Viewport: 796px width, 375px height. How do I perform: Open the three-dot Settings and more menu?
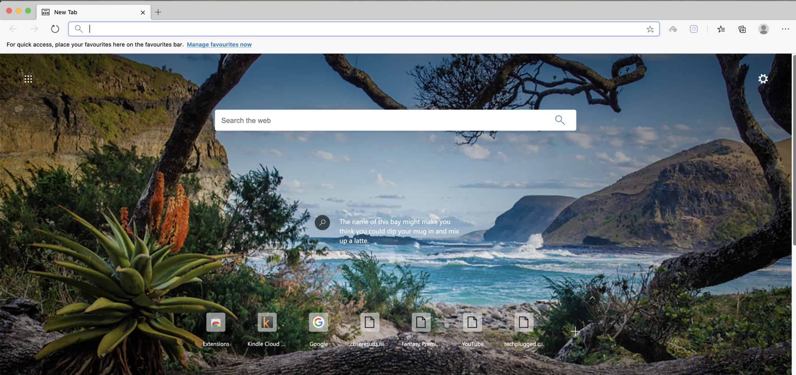click(x=785, y=29)
